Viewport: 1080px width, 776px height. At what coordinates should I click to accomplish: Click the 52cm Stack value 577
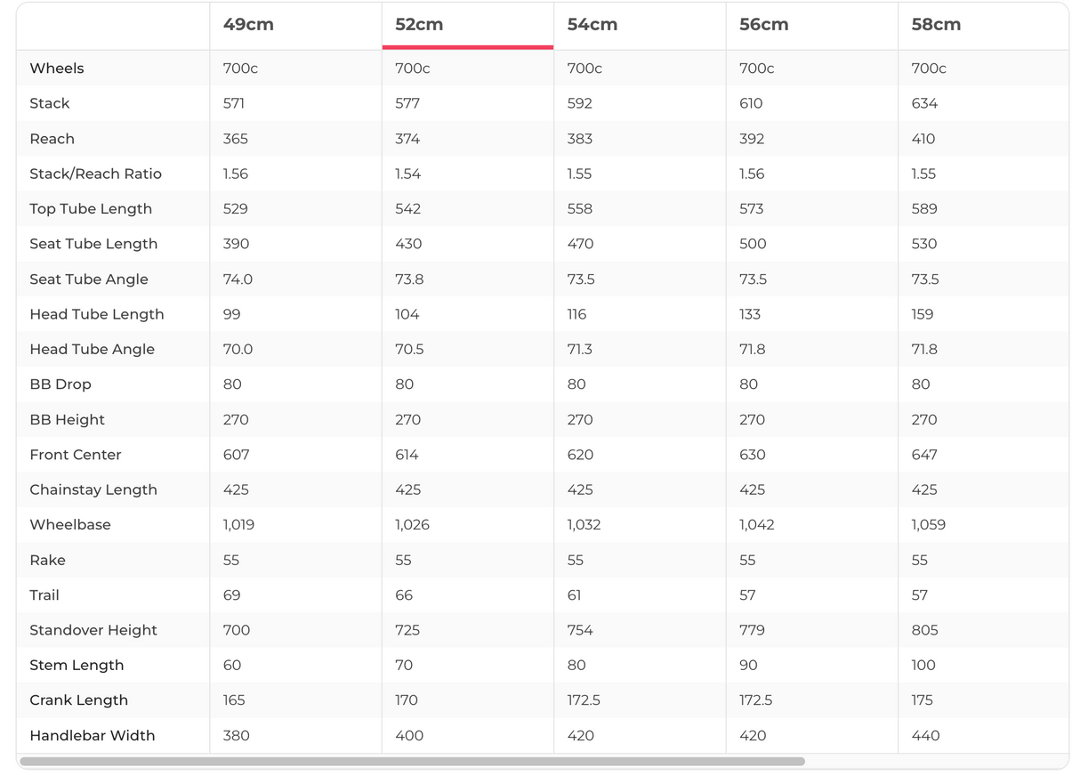407,103
